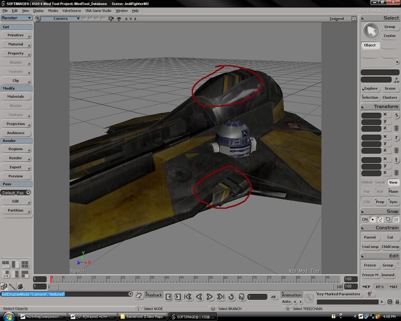The height and width of the screenshot is (321, 401).
Task: Toggle snap to grid icon
Action: [x=396, y=219]
